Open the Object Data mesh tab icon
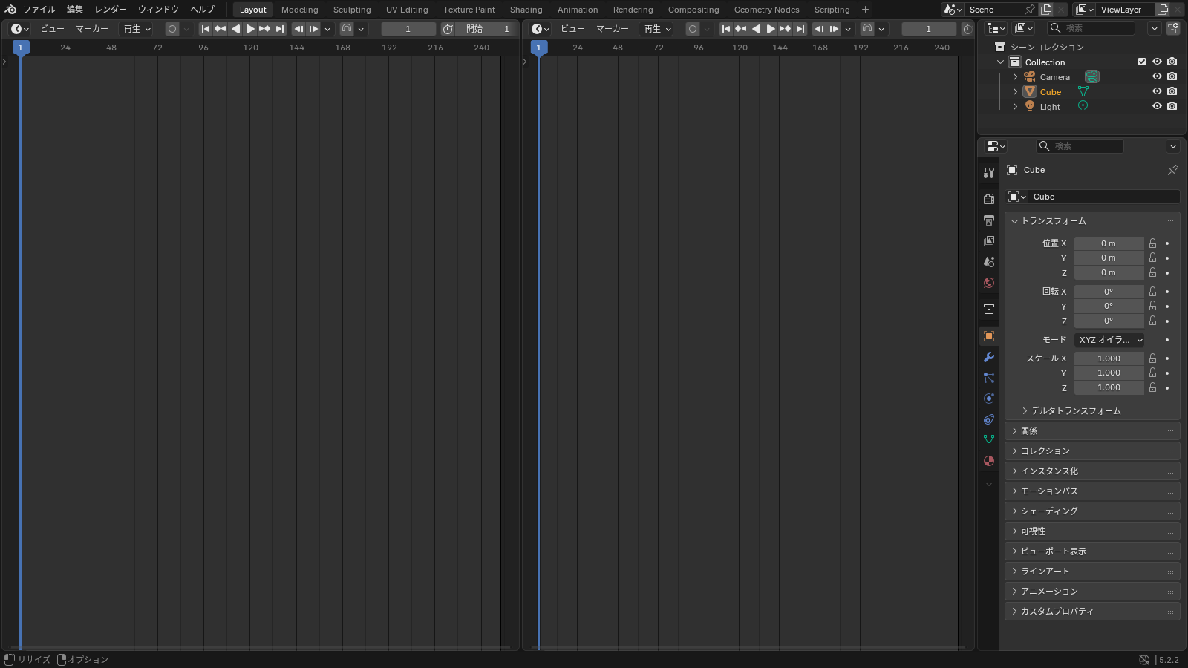The width and height of the screenshot is (1188, 668). pos(988,440)
